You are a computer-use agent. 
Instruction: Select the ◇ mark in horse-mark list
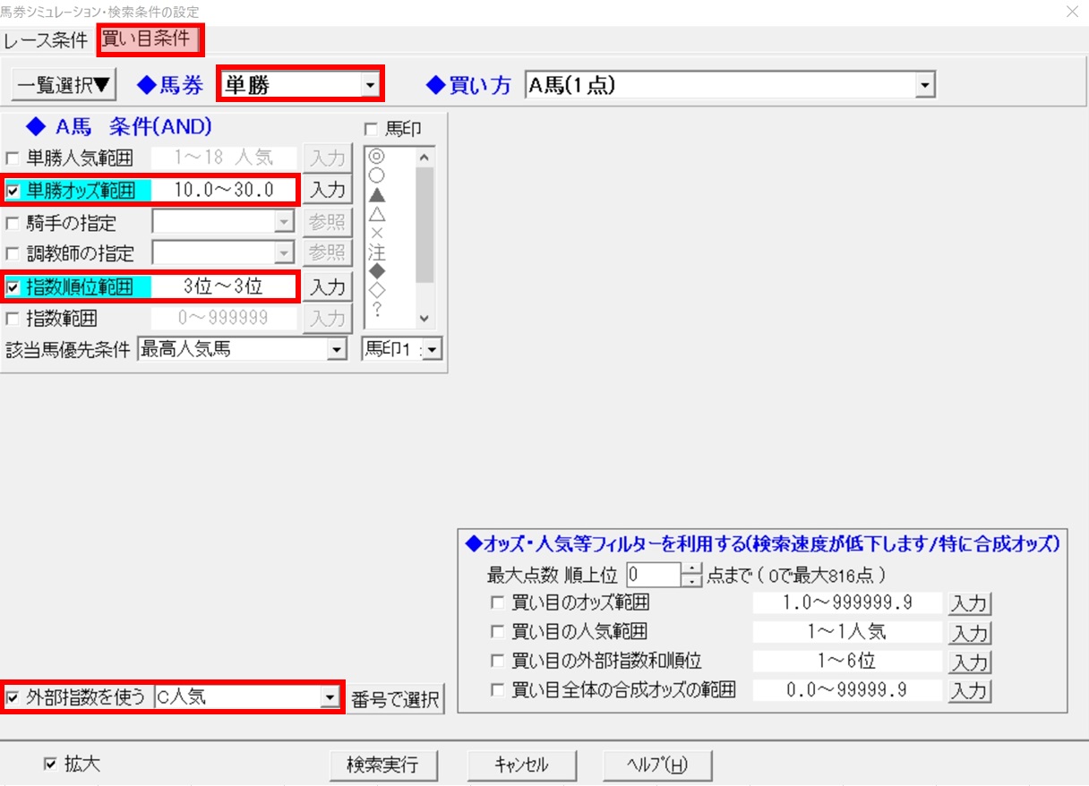tap(376, 290)
